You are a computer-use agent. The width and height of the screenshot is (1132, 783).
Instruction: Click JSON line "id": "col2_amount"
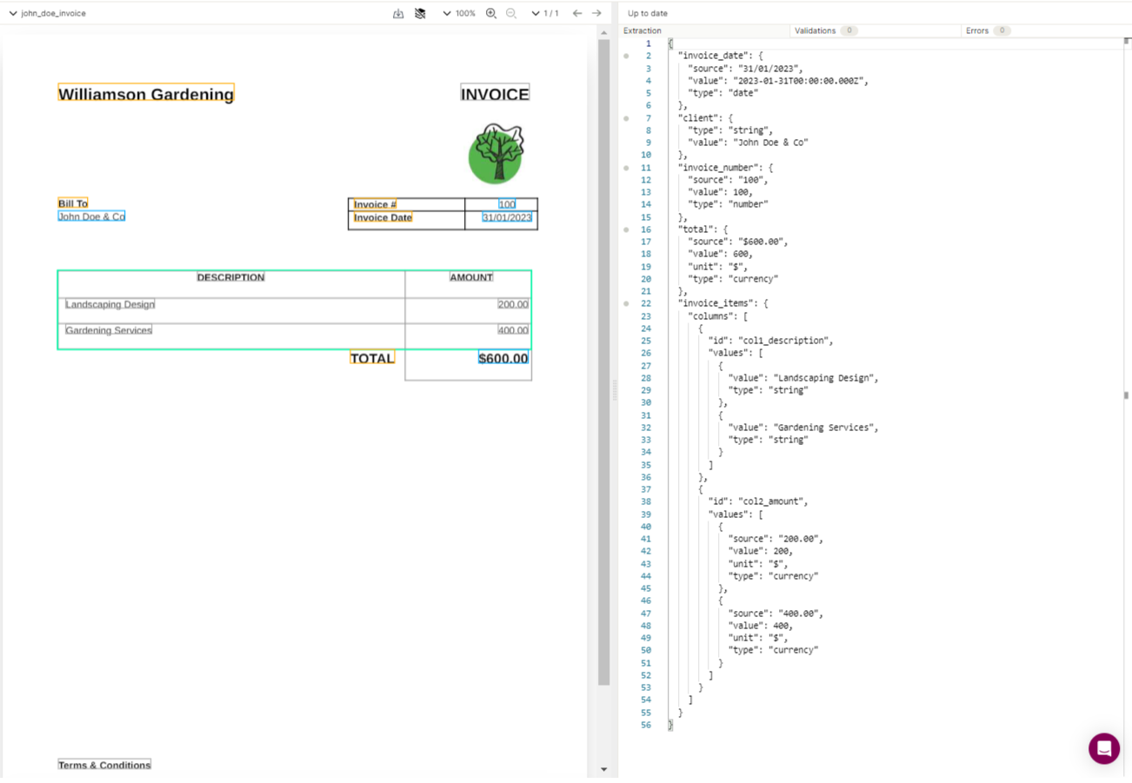(758, 501)
